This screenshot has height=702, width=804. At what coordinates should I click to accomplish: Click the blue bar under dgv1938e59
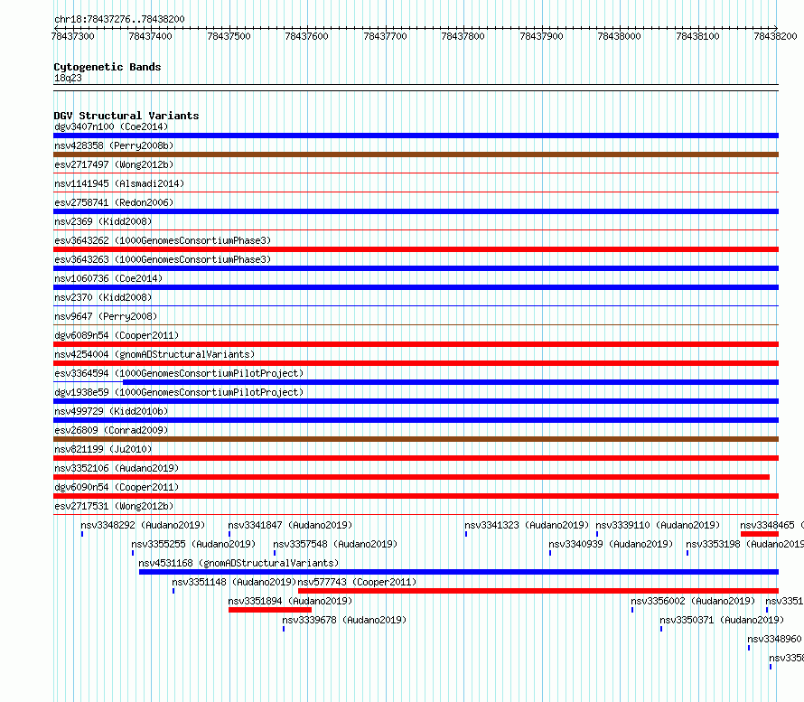[x=416, y=401]
